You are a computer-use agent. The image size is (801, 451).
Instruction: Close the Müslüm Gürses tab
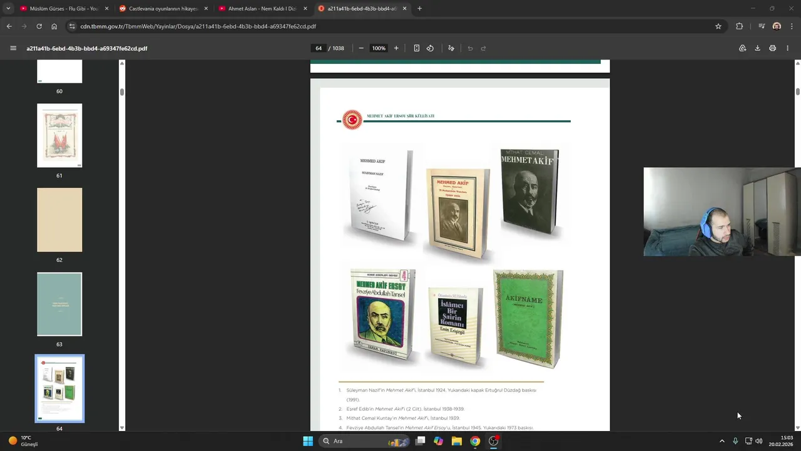[106, 9]
